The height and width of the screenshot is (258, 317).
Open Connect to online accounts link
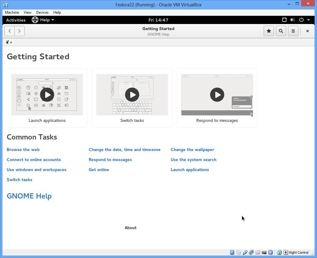[x=34, y=160]
